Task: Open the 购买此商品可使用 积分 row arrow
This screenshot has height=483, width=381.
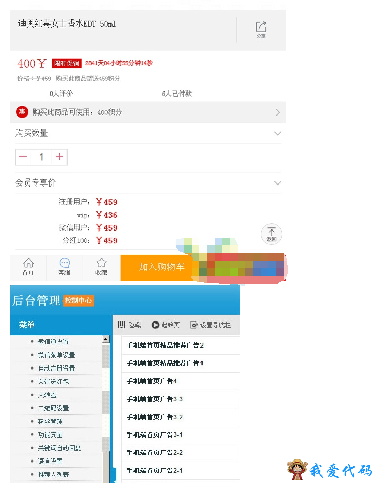Action: coord(278,112)
